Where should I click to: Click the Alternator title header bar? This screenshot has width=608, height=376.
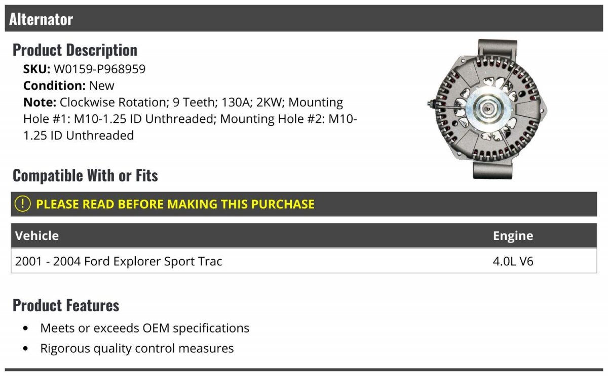[x=304, y=19]
